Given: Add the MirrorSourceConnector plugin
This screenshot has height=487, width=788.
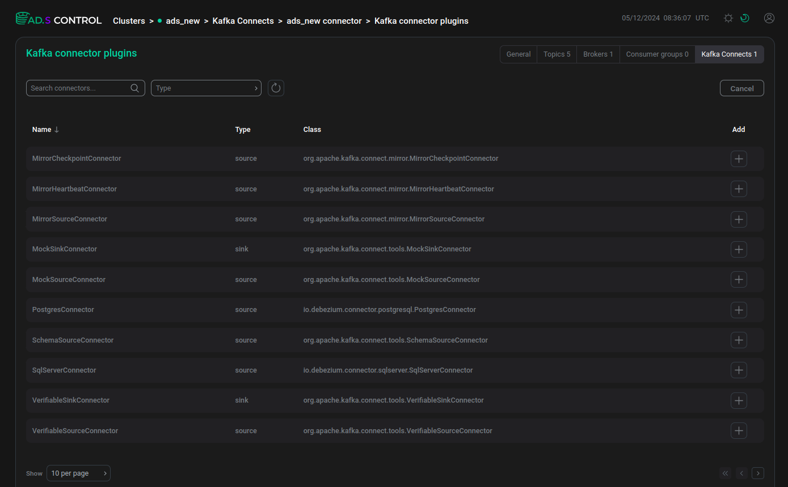Looking at the screenshot, I should pos(739,219).
